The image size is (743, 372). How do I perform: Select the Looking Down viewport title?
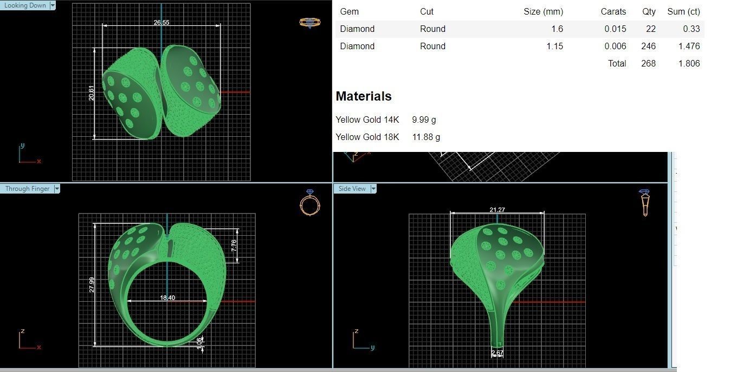pyautogui.click(x=25, y=5)
